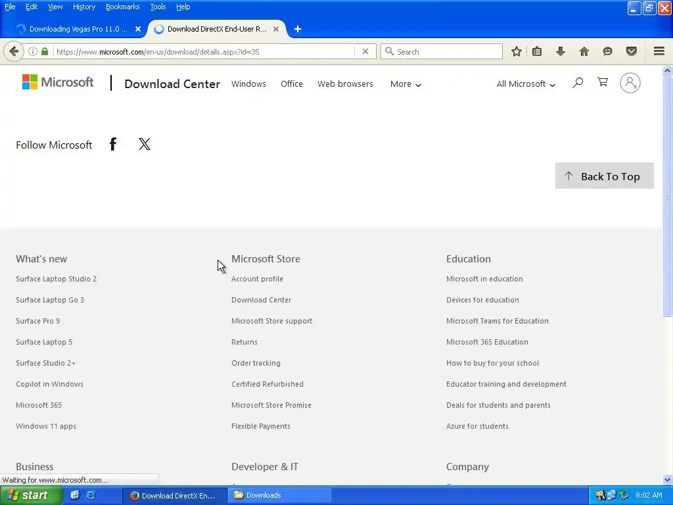The width and height of the screenshot is (673, 505).
Task: Open site information icon in address bar
Action: (x=33, y=51)
